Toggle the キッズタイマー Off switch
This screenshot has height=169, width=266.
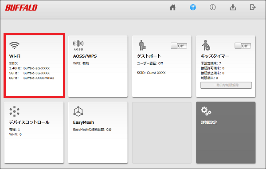243,46
